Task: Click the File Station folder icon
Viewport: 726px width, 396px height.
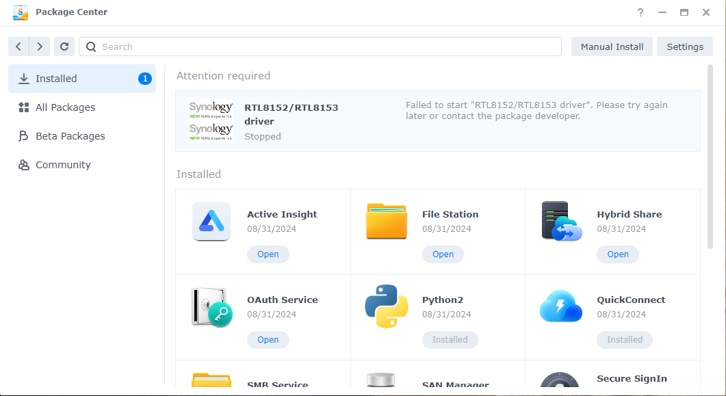Action: [386, 221]
